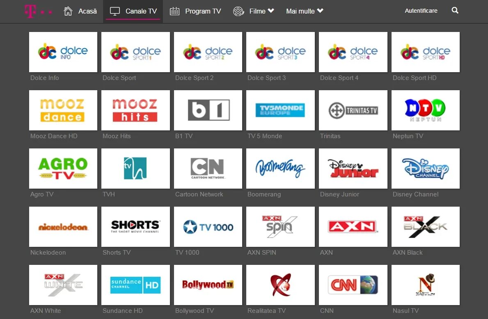Open the Dolce Sport HD channel logo
Viewport: 488px width, 319px height.
(426, 52)
